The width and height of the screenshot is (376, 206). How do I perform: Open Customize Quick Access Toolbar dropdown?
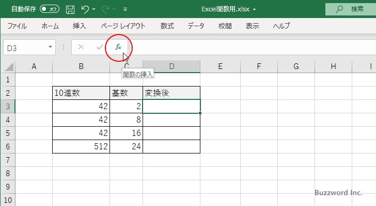125,9
